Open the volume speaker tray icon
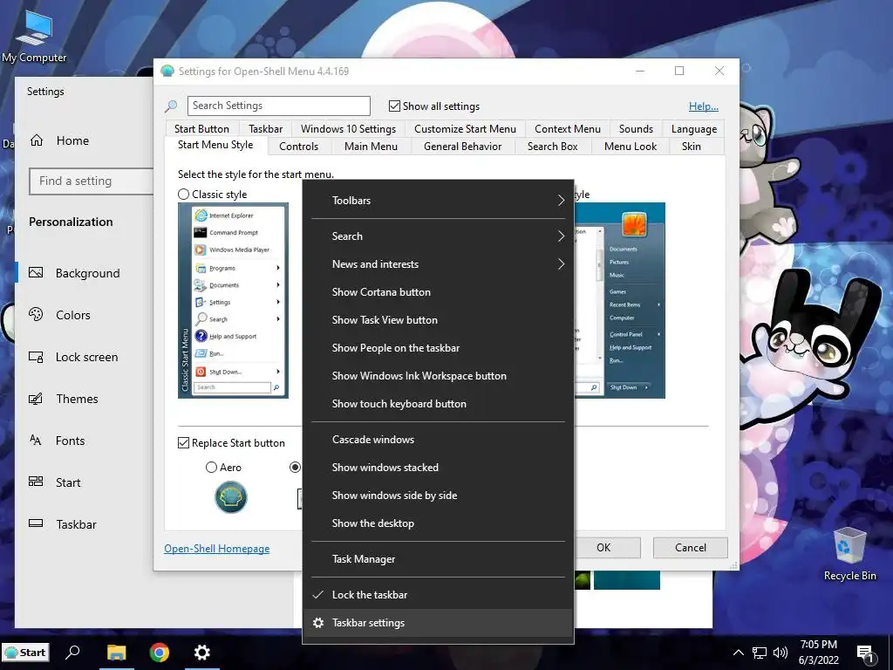 coord(781,653)
